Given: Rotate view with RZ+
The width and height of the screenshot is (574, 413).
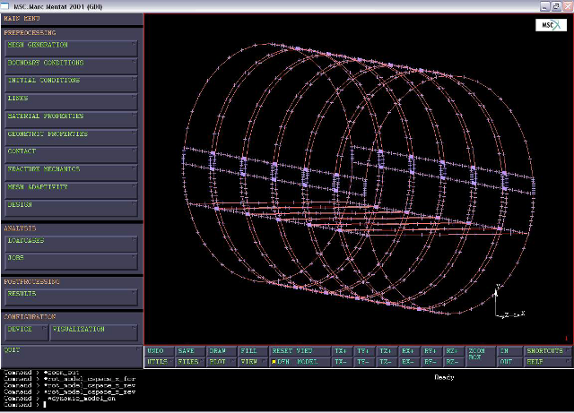Looking at the screenshot, I should [x=453, y=351].
